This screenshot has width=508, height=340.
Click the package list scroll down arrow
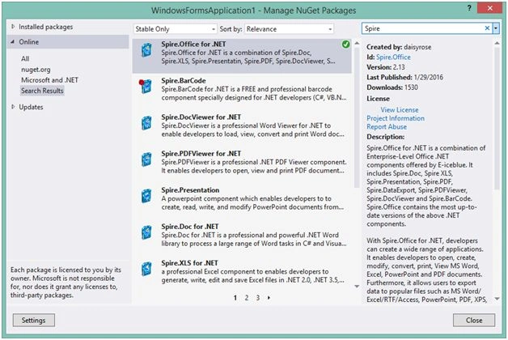(x=357, y=287)
